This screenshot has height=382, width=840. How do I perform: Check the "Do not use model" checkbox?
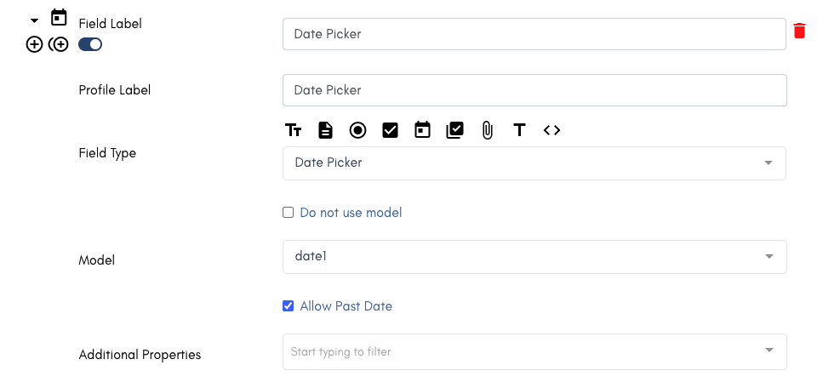pos(289,213)
